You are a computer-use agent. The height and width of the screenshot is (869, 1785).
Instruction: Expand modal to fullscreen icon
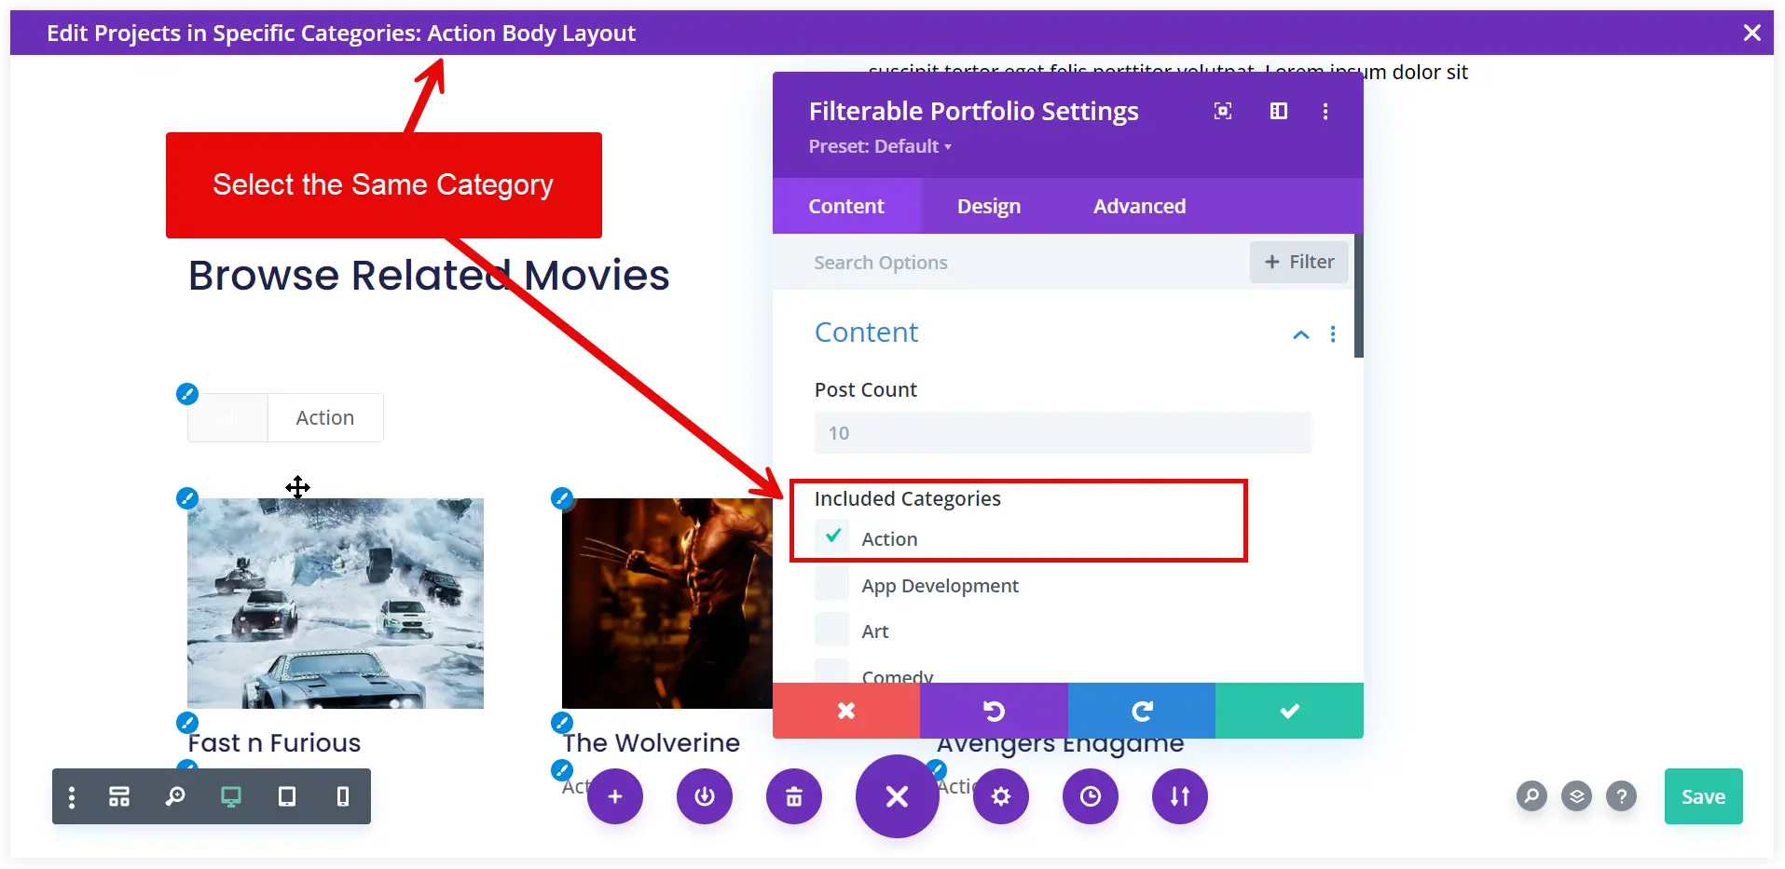coord(1223,112)
